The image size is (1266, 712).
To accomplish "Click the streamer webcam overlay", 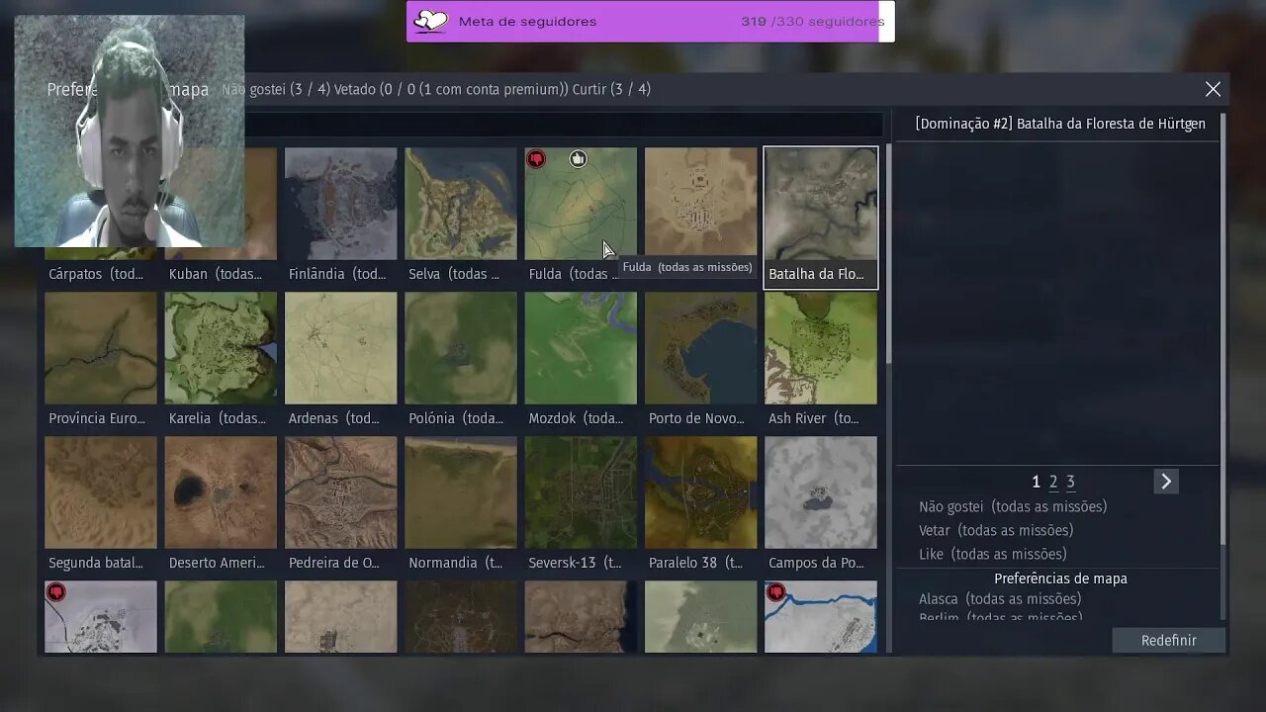I will point(130,131).
